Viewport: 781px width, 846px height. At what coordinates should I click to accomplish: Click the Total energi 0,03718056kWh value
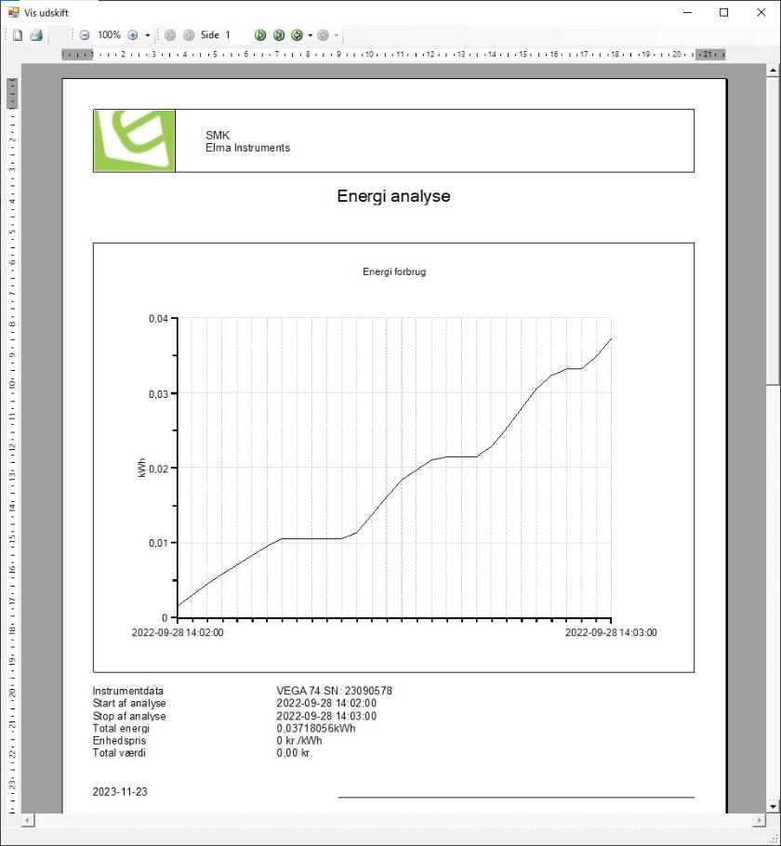click(316, 728)
